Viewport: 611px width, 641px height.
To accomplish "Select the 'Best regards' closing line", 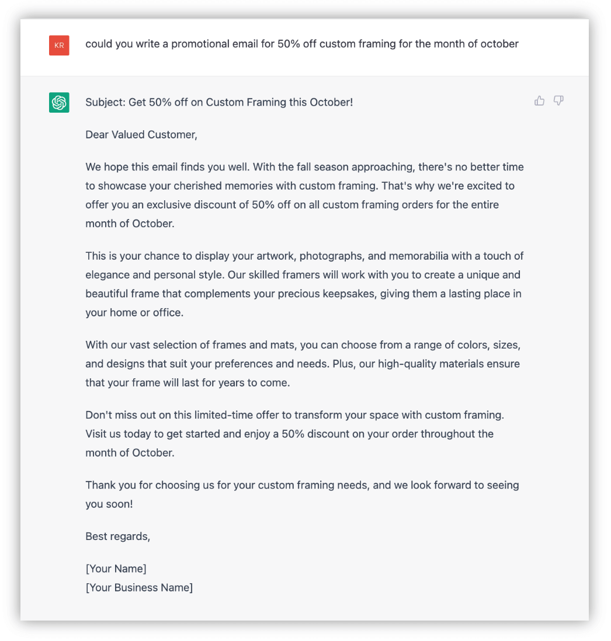I will tap(117, 536).
